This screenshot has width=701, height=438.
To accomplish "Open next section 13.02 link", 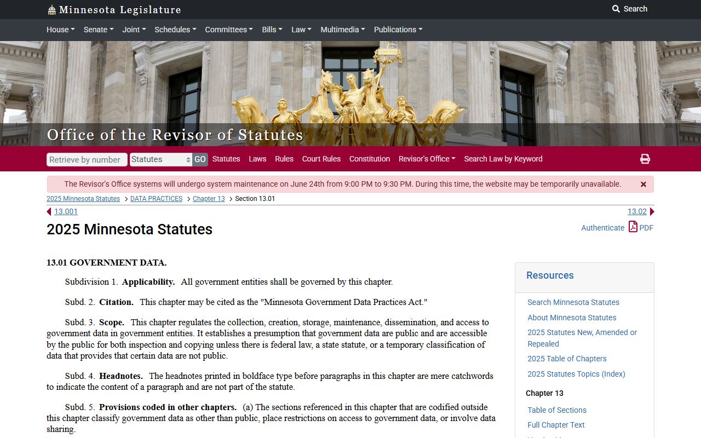I will 637,211.
